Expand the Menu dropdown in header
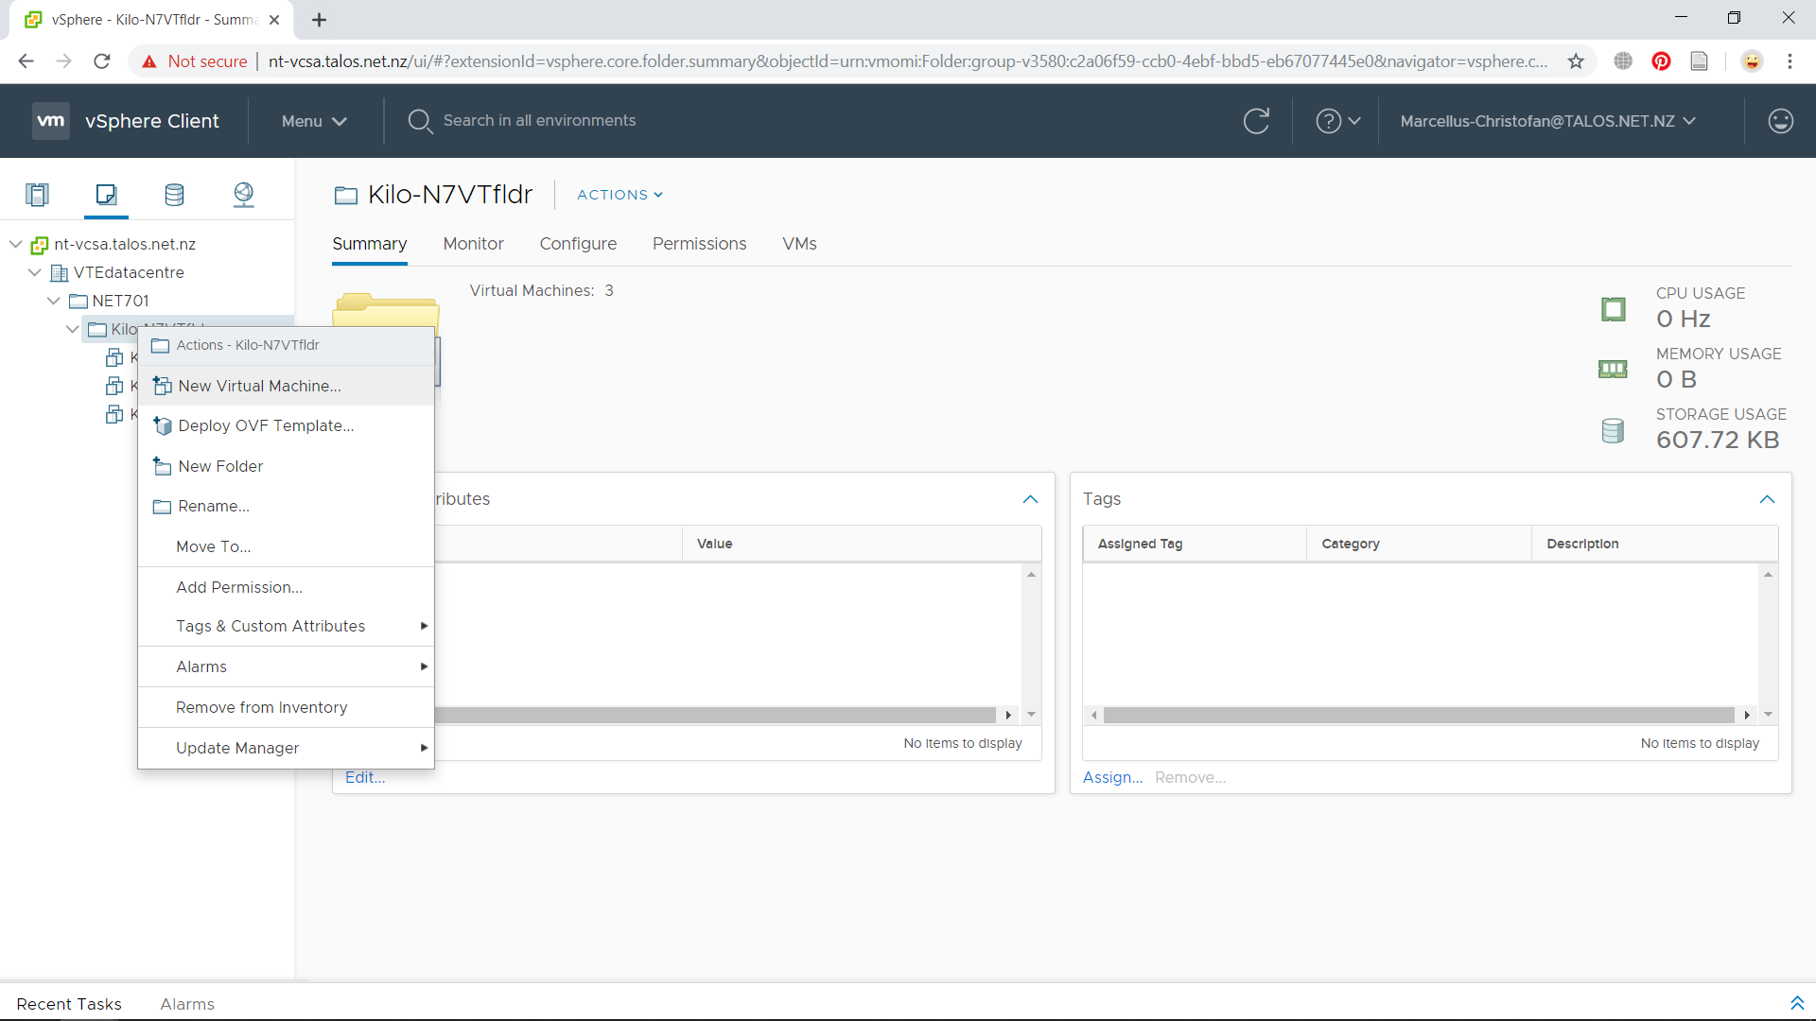The height and width of the screenshot is (1021, 1816). point(314,121)
